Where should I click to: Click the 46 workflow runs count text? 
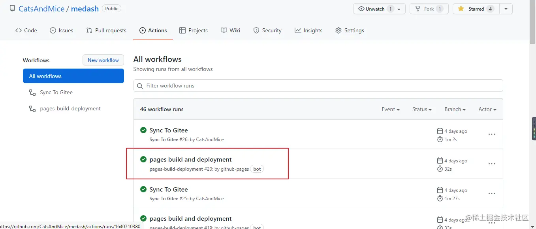(x=162, y=109)
